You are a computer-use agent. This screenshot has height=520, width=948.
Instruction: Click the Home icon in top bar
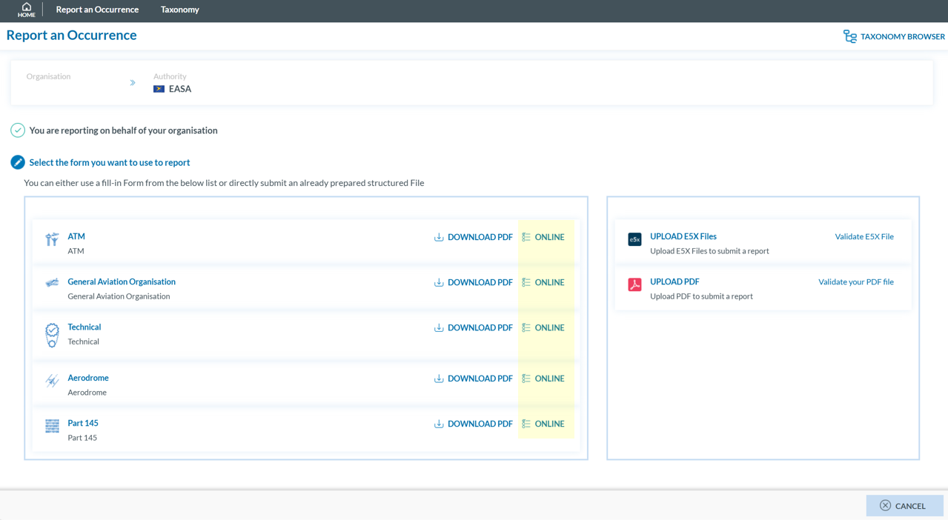coord(26,10)
